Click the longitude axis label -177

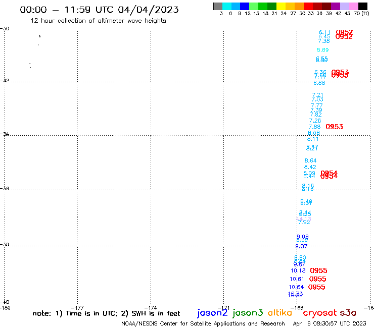(x=77, y=308)
